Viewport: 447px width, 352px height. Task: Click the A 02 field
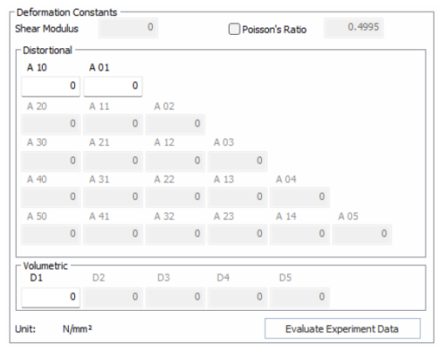click(x=175, y=124)
